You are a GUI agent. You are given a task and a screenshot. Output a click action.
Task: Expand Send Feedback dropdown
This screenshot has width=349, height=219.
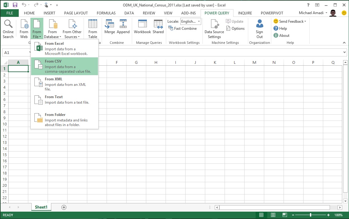(290, 21)
